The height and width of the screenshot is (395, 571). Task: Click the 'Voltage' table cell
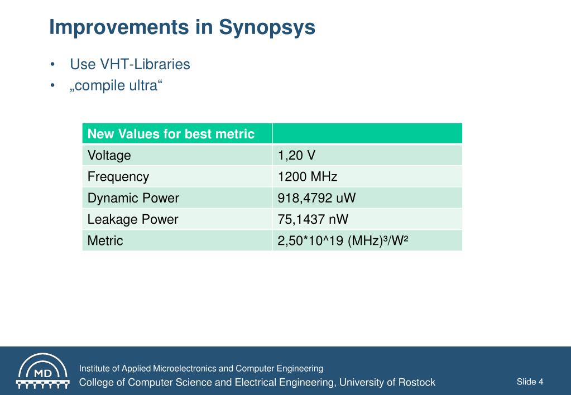pyautogui.click(x=177, y=155)
